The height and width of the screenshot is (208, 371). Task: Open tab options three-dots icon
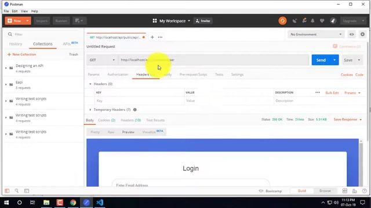pyautogui.click(x=160, y=37)
